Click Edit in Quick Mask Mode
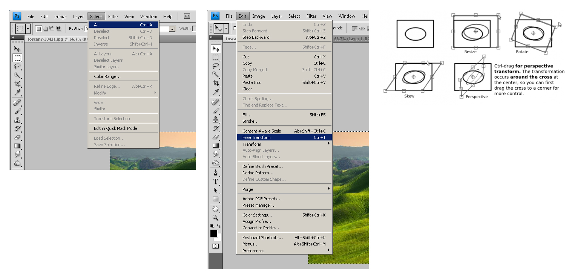The width and height of the screenshot is (572, 279). click(x=115, y=128)
